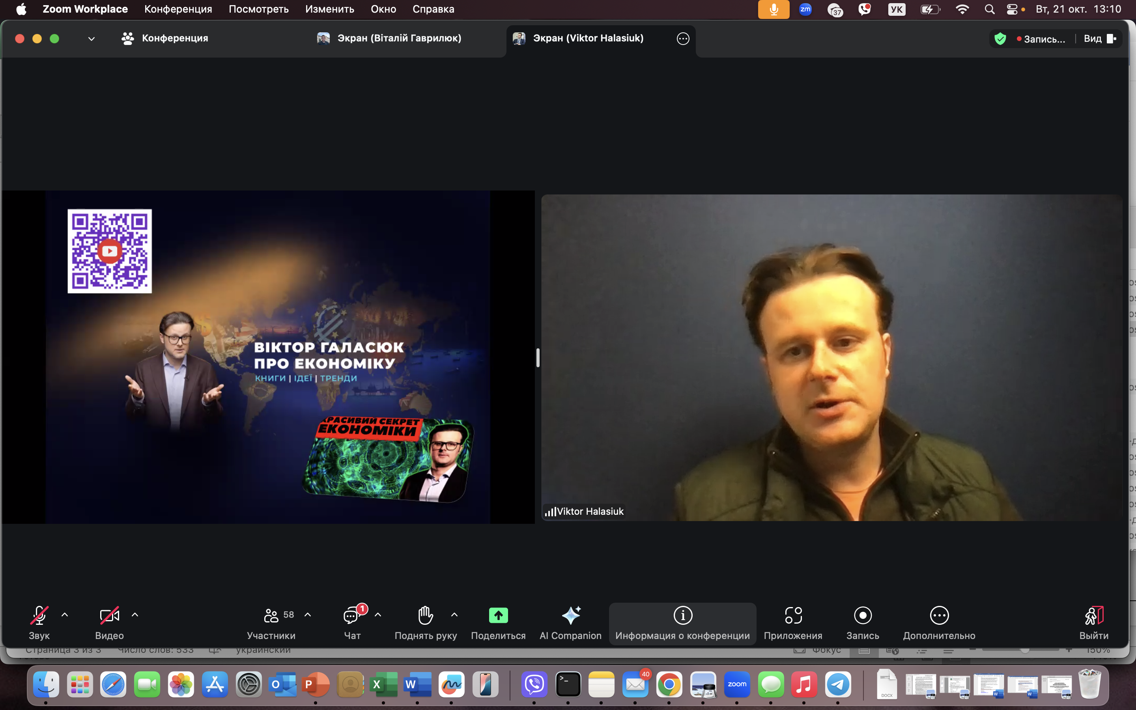Open conference information icon
Screen dimensions: 1136x710
click(x=682, y=615)
